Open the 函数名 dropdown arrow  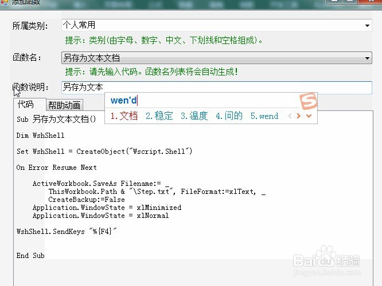click(x=367, y=58)
